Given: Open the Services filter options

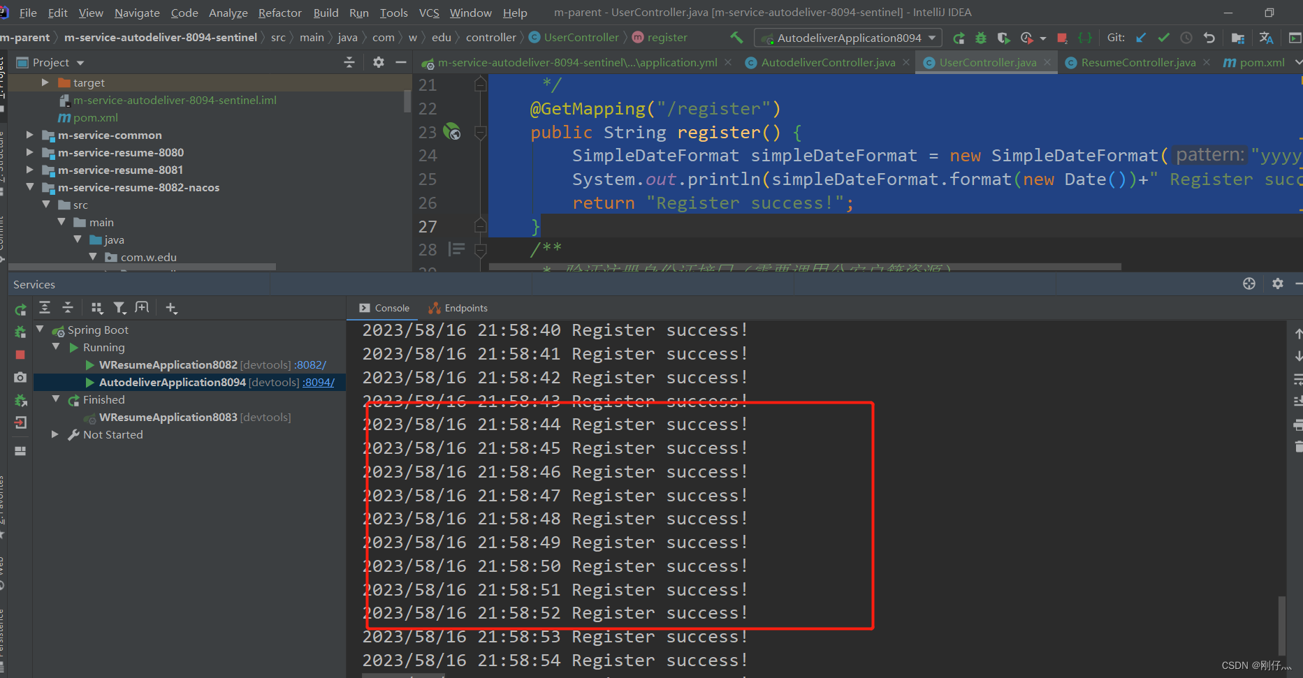Looking at the screenshot, I should pos(119,307).
